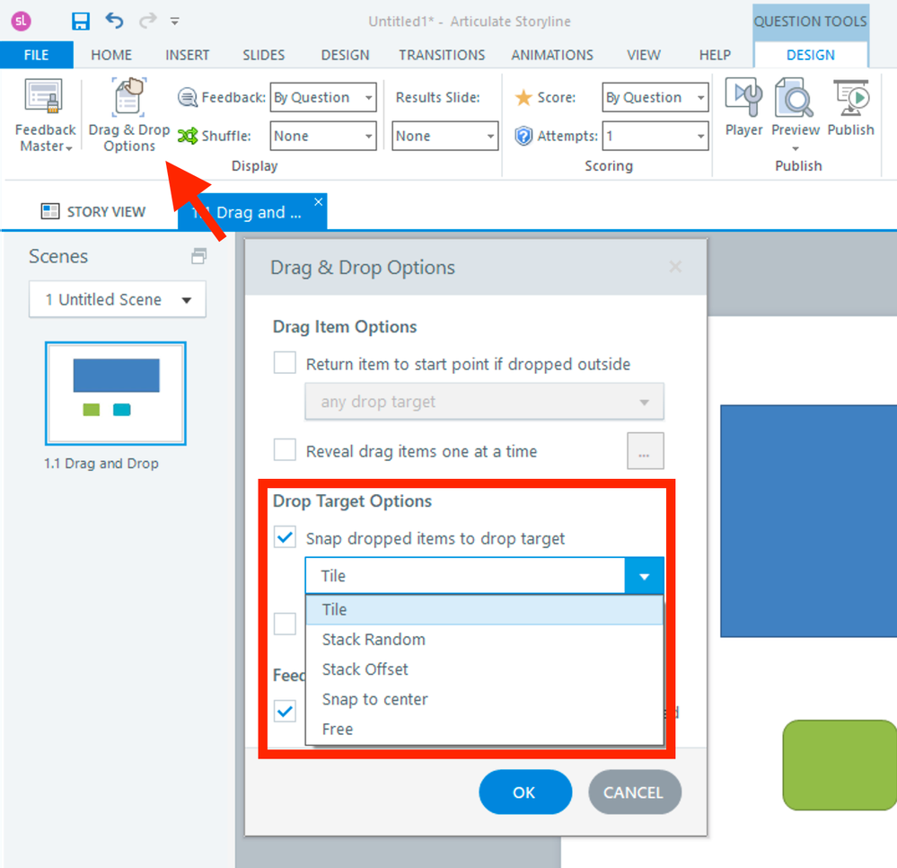Click the Score star icon

(523, 97)
